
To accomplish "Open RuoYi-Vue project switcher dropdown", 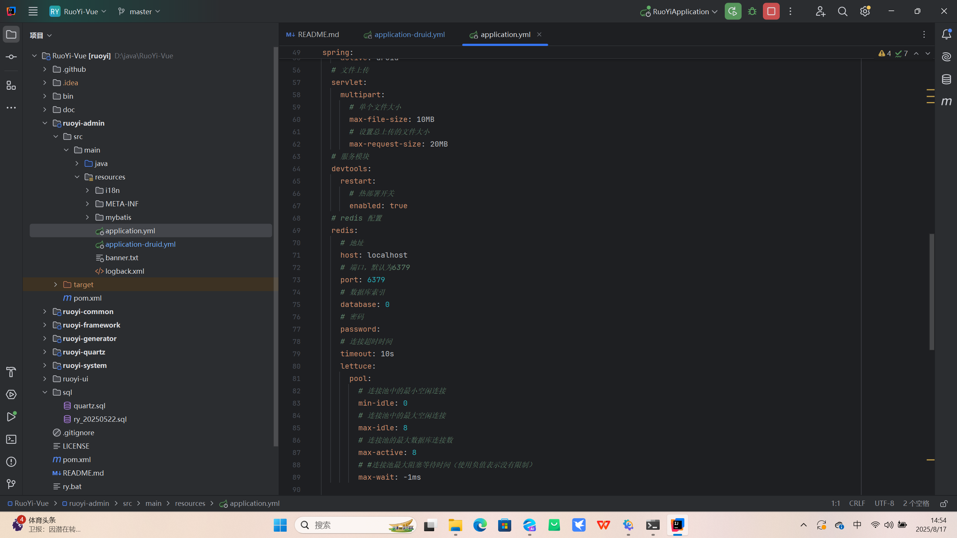I will 78,11.
